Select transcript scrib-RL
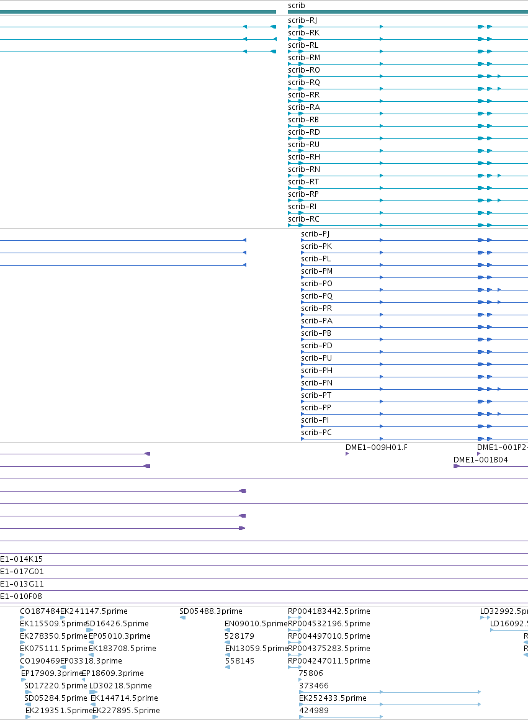 (303, 45)
